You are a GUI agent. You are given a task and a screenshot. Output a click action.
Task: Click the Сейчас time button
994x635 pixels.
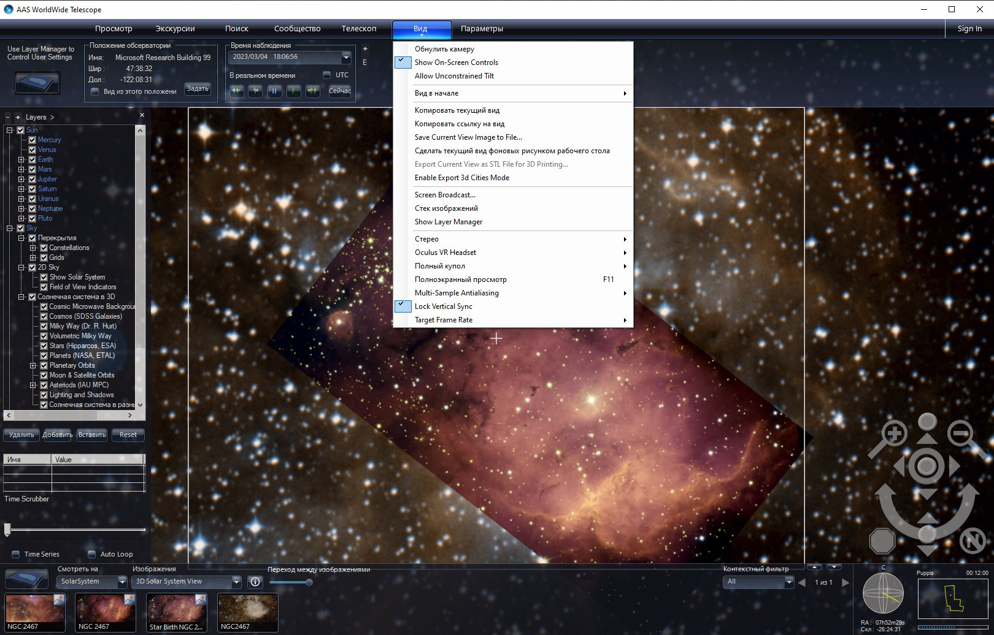pos(339,91)
